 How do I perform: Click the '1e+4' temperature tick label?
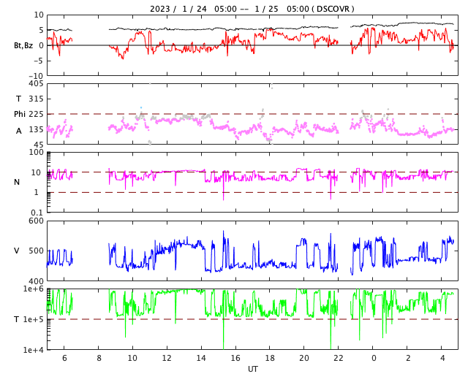[x=34, y=350]
